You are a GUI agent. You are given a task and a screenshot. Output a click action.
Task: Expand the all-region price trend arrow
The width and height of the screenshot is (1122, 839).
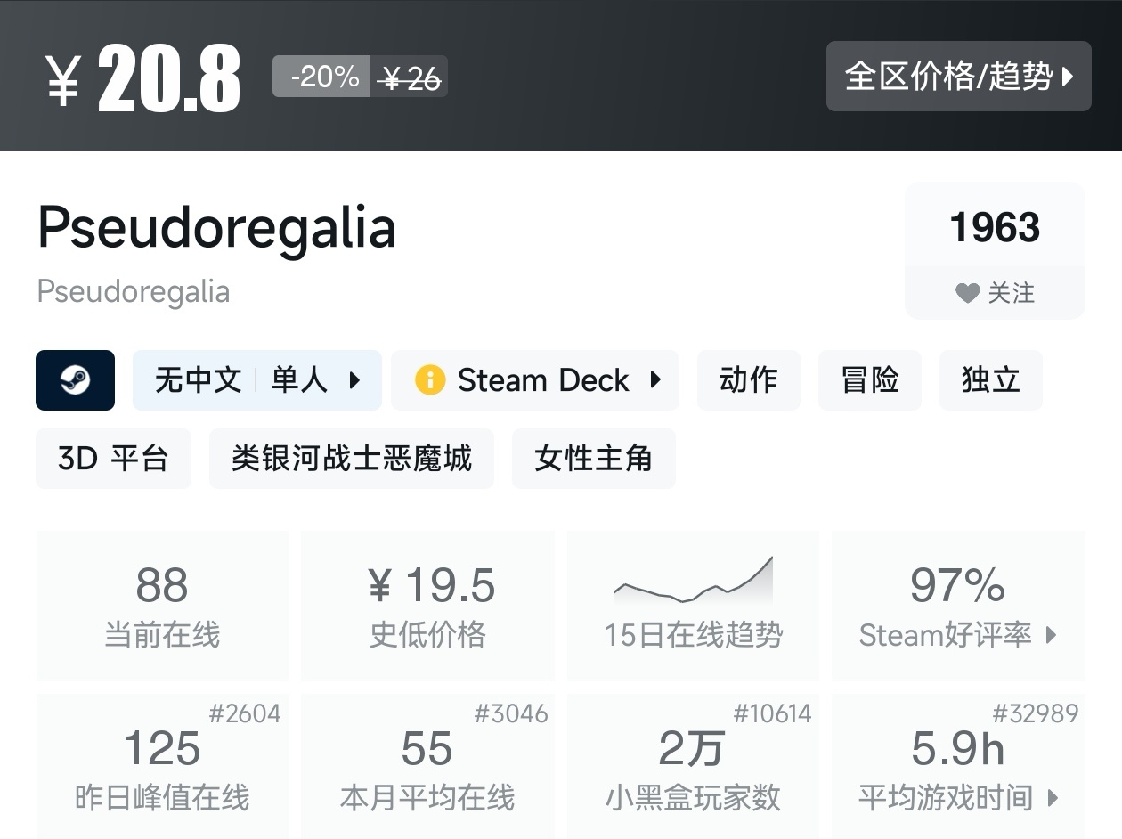click(1069, 77)
